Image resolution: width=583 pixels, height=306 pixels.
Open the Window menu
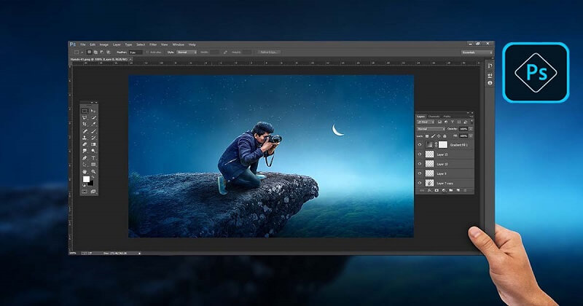[x=179, y=44]
